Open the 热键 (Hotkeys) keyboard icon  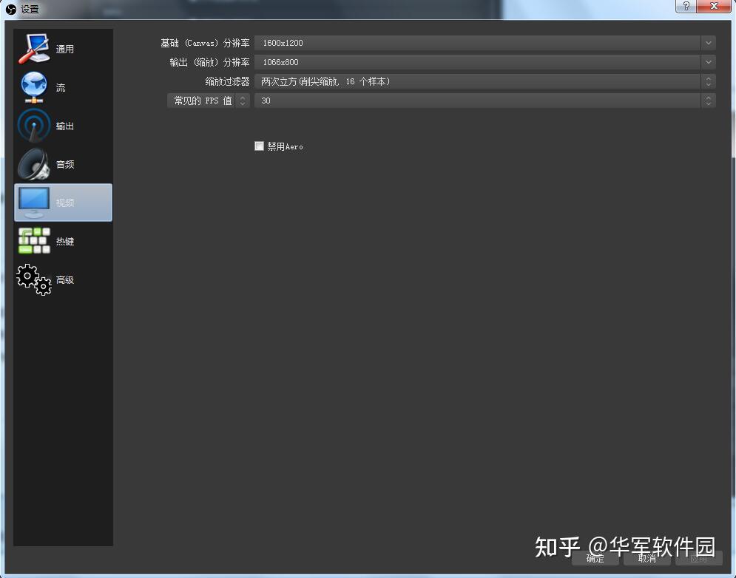pyautogui.click(x=34, y=241)
